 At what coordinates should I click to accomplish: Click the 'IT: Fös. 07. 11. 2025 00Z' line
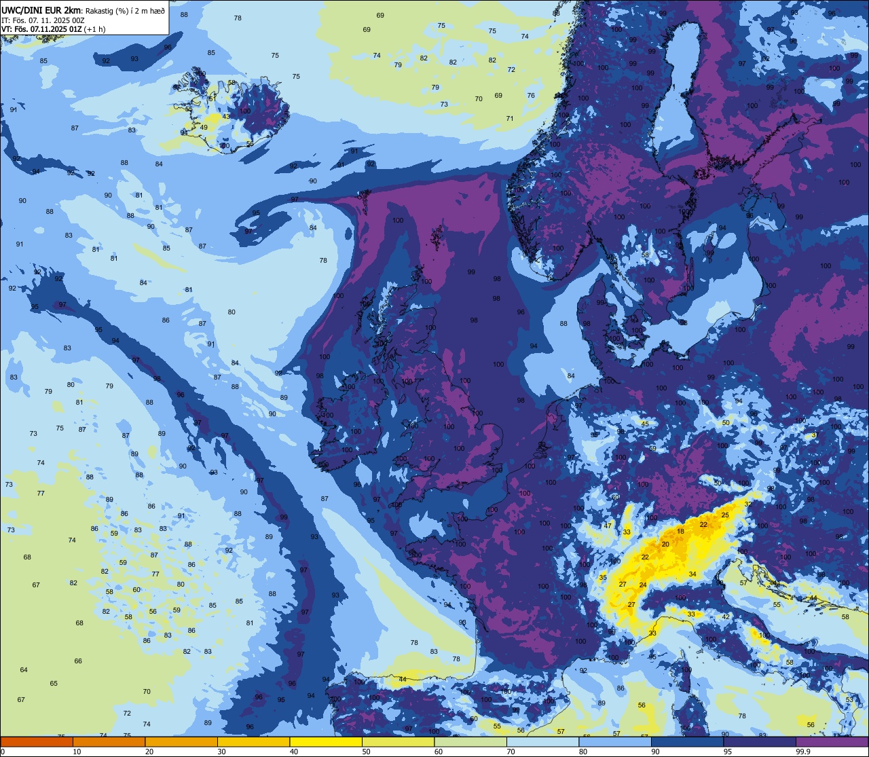pos(43,20)
